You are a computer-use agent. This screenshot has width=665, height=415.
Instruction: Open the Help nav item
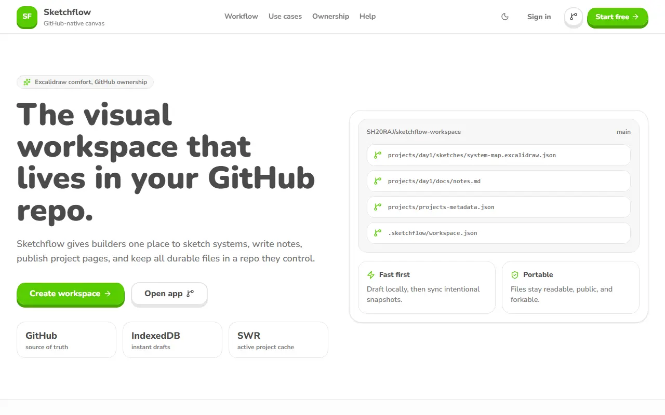[x=367, y=16]
